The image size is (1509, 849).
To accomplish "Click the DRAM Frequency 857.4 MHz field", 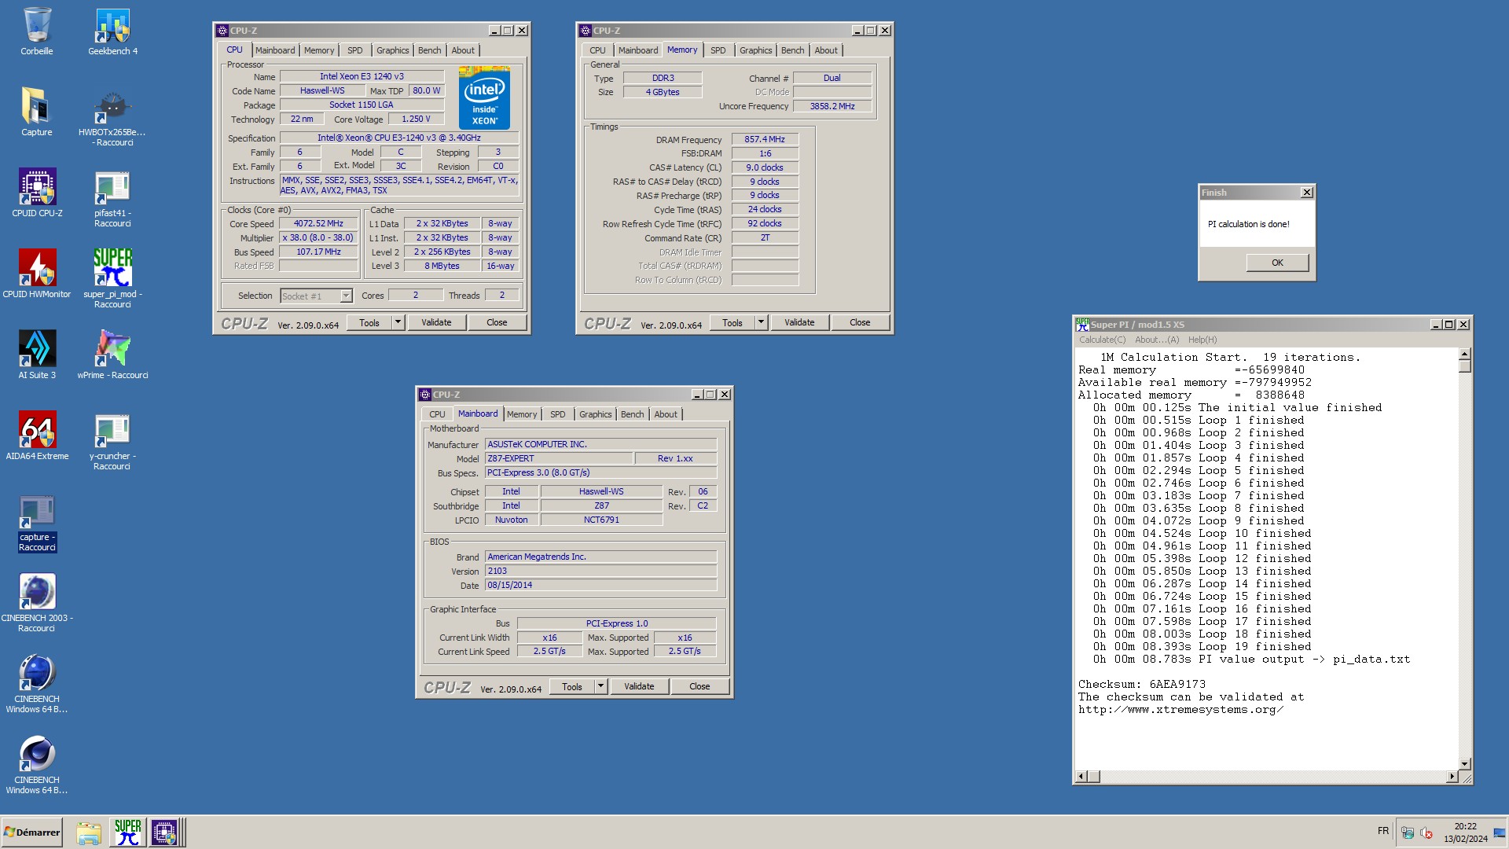I will tap(765, 139).
